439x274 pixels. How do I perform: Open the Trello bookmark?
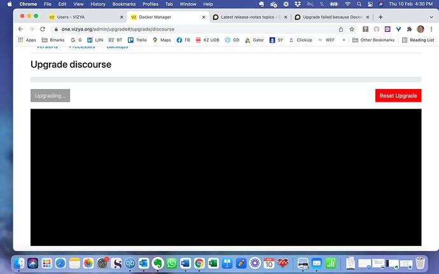(x=137, y=40)
